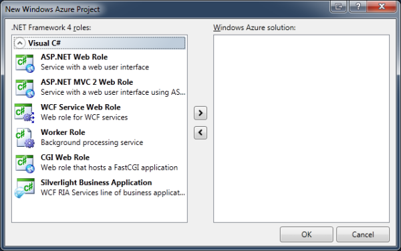Click the Silverlight Business Application icon
Image resolution: width=401 pixels, height=251 pixels.
pyautogui.click(x=25, y=188)
